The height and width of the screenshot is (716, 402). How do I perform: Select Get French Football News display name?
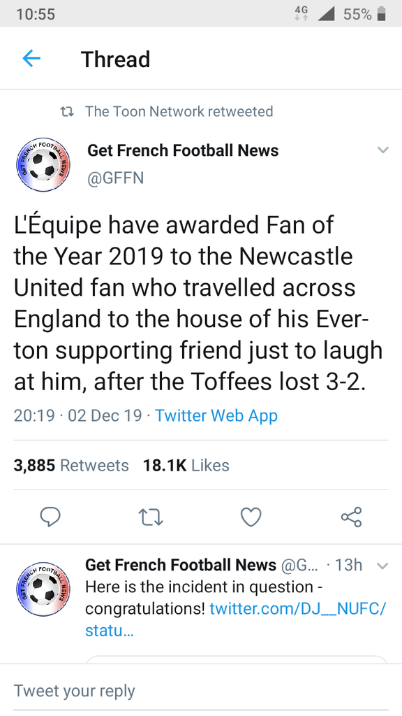point(183,150)
